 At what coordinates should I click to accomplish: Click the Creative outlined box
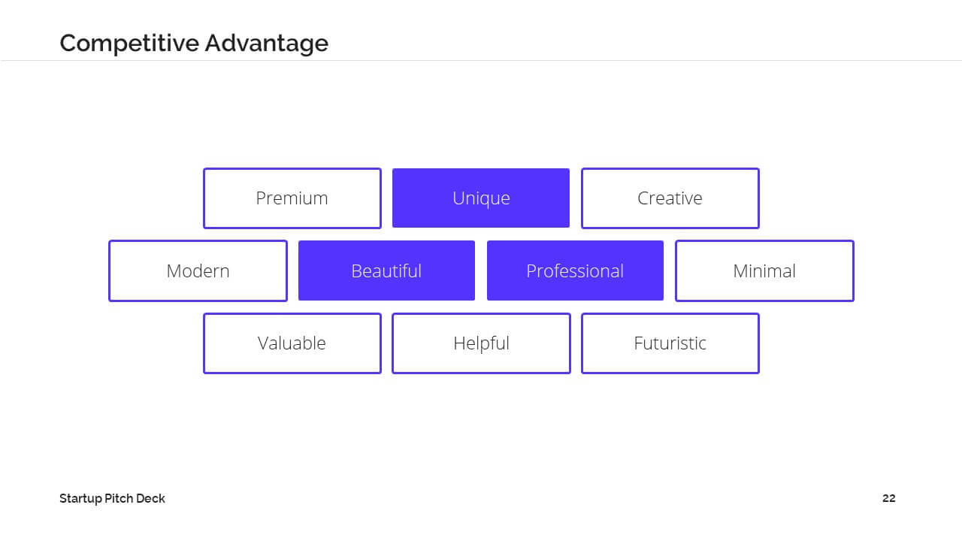point(670,198)
